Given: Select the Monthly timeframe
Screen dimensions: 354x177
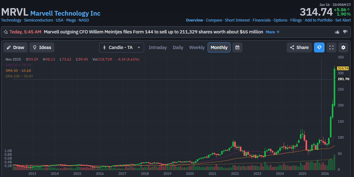Looking at the screenshot, I should 219,47.
